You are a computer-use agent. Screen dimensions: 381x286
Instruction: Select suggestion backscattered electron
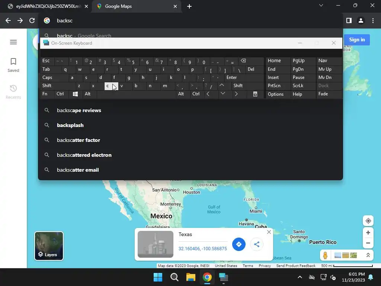point(190,155)
